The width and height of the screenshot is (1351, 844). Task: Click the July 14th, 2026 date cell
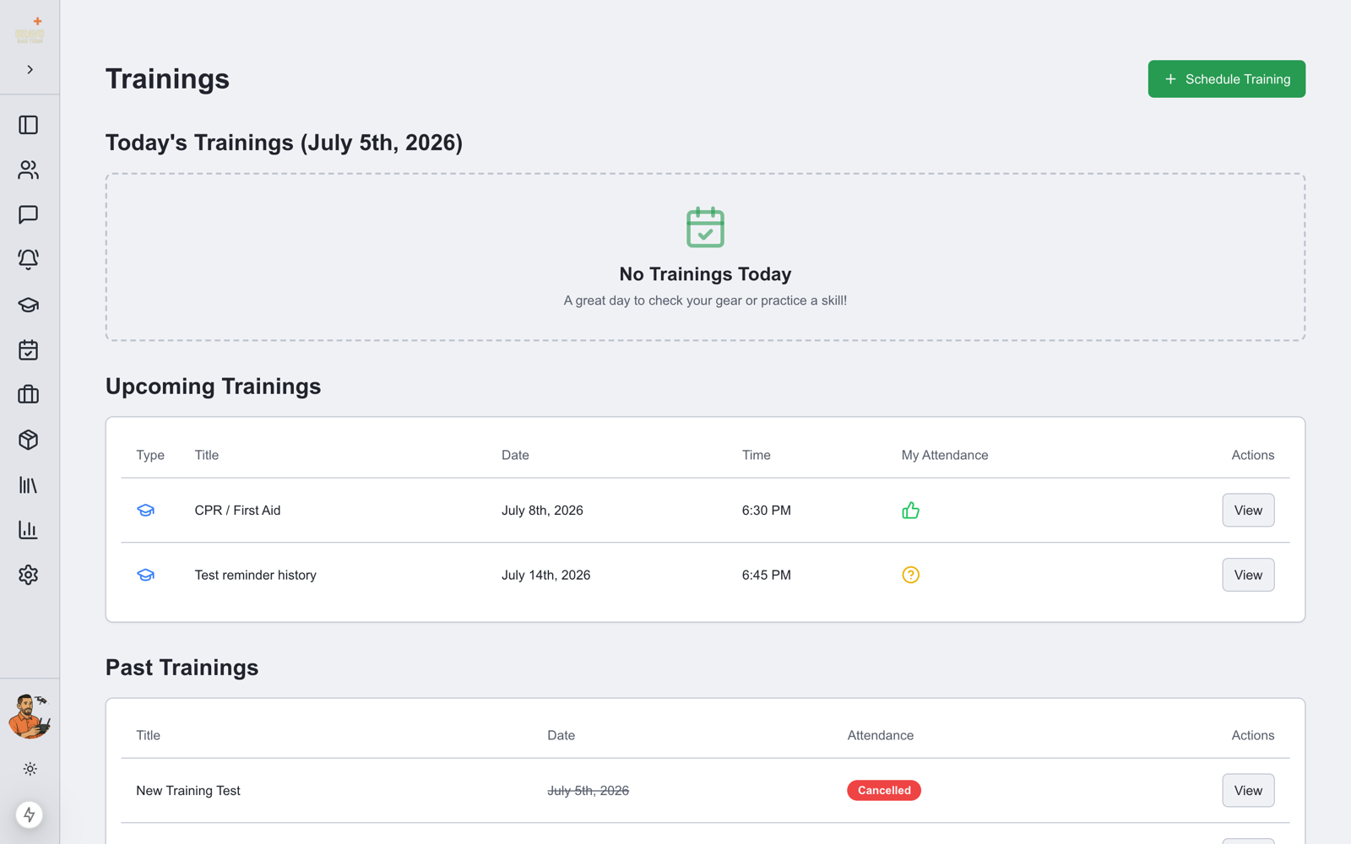[x=545, y=575]
